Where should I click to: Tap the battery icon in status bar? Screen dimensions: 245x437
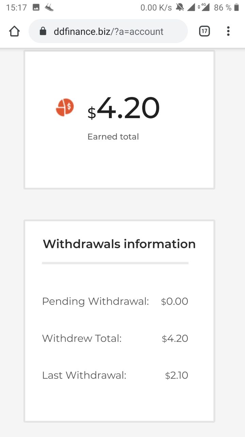(x=236, y=8)
